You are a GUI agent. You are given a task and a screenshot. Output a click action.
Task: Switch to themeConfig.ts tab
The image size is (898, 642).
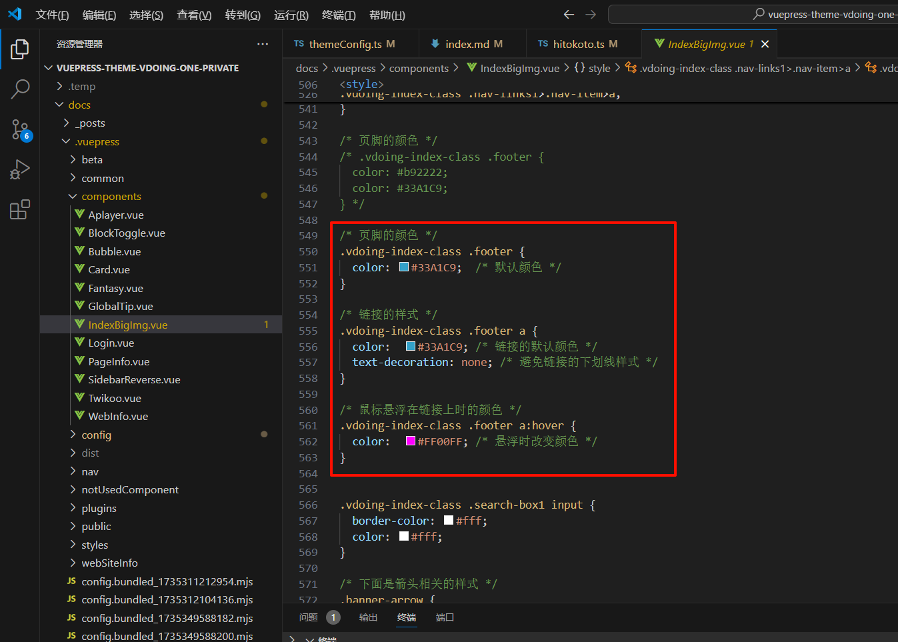[351, 44]
